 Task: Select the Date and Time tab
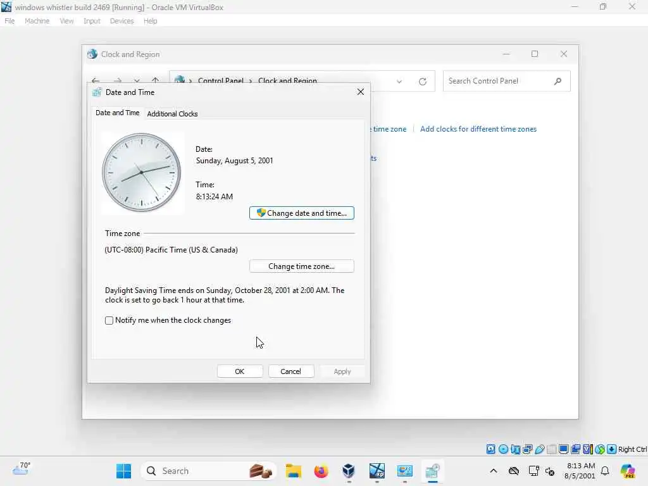(x=117, y=113)
